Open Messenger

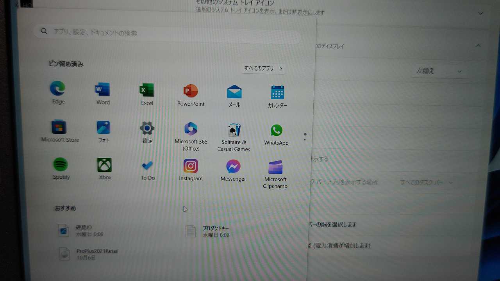point(233,171)
